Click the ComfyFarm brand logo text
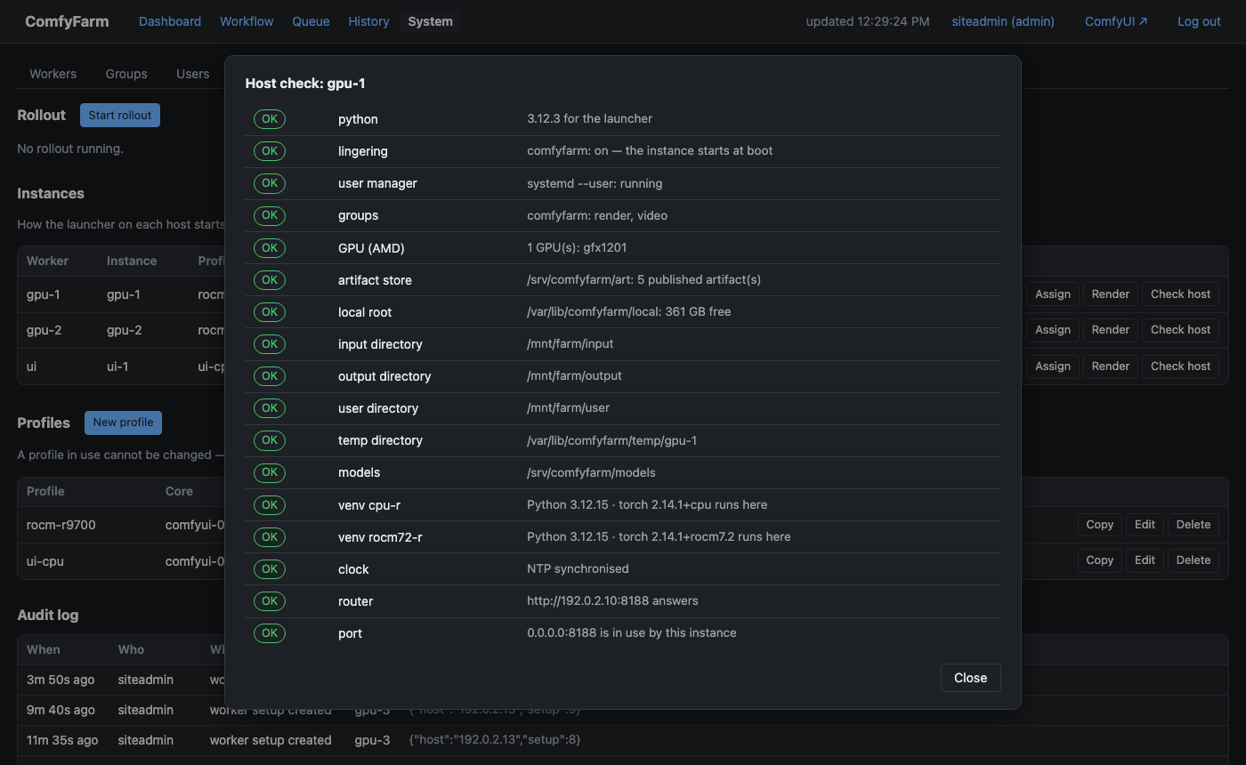Viewport: 1246px width, 765px height. [67, 21]
